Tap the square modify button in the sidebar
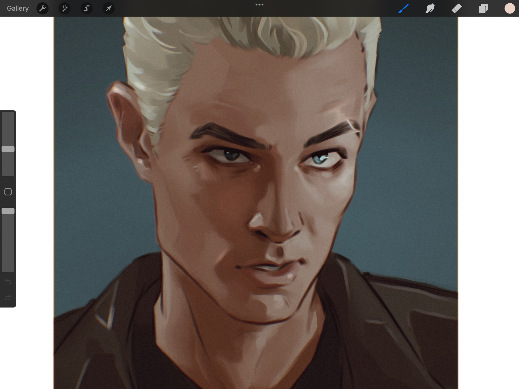Image resolution: width=519 pixels, height=389 pixels. point(8,192)
